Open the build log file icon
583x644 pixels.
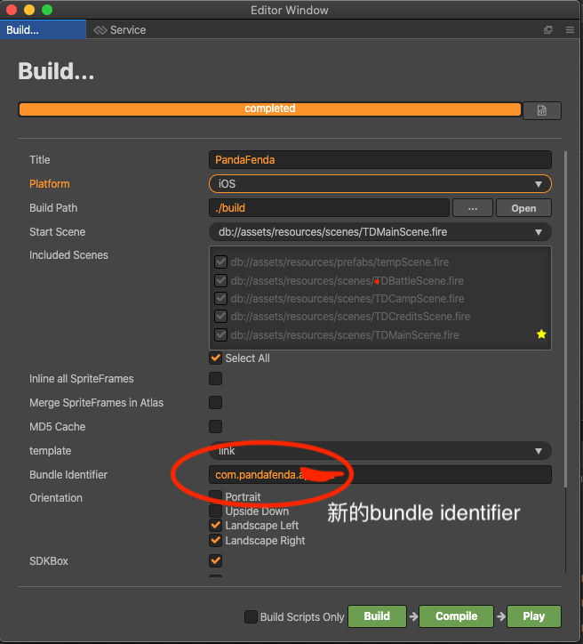point(541,110)
